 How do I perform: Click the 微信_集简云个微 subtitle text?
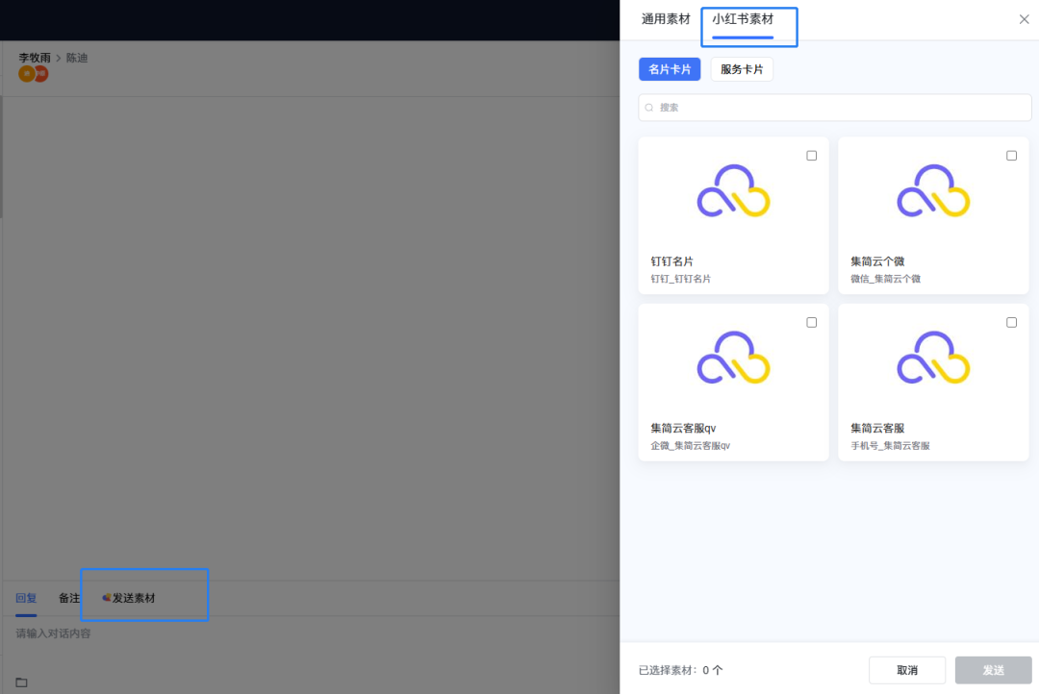coord(885,279)
